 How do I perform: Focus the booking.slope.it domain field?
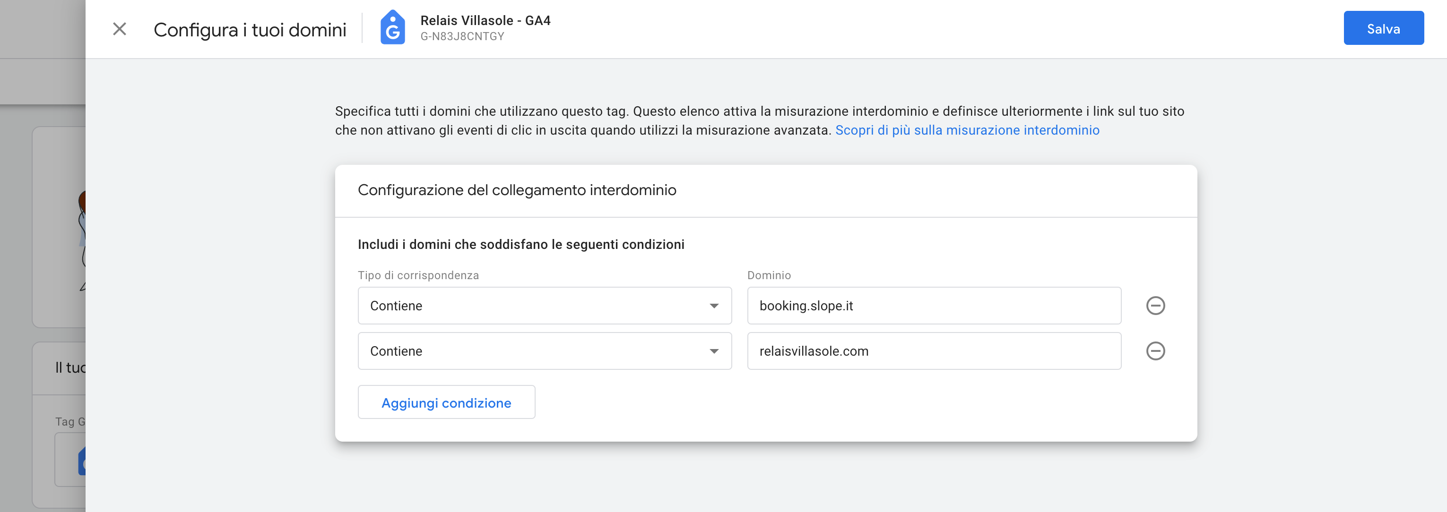tap(933, 306)
